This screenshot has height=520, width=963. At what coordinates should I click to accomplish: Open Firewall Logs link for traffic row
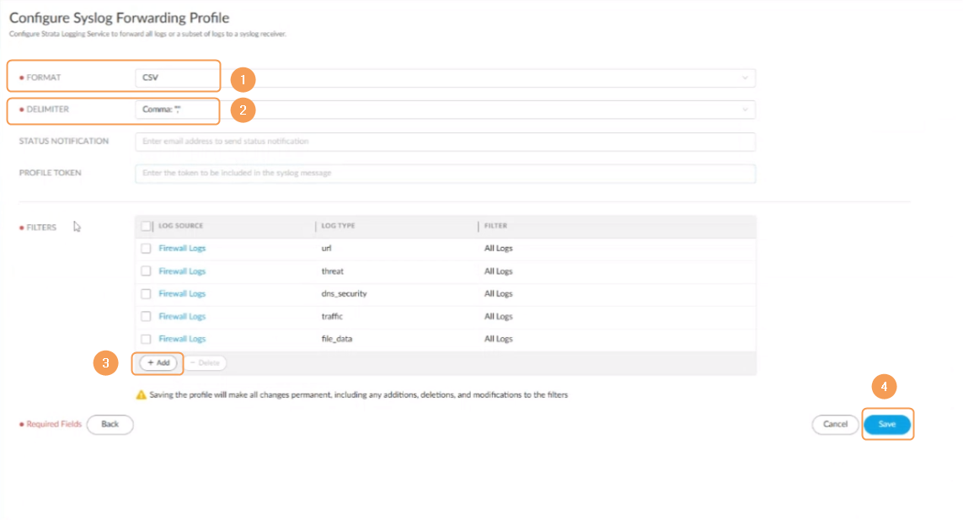(182, 317)
